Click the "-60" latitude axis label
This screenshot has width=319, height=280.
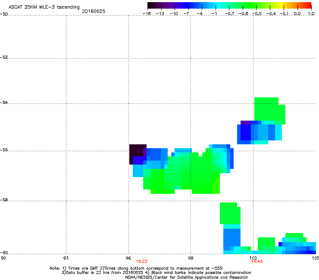[x=4, y=253]
